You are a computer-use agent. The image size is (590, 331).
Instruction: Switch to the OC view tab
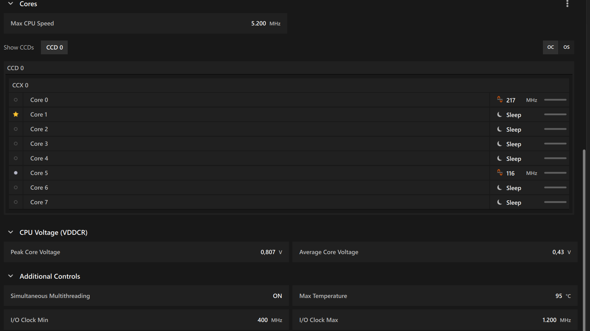550,47
